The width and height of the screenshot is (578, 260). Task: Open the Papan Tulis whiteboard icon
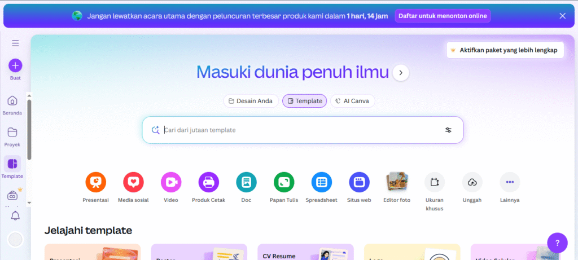pos(284,182)
